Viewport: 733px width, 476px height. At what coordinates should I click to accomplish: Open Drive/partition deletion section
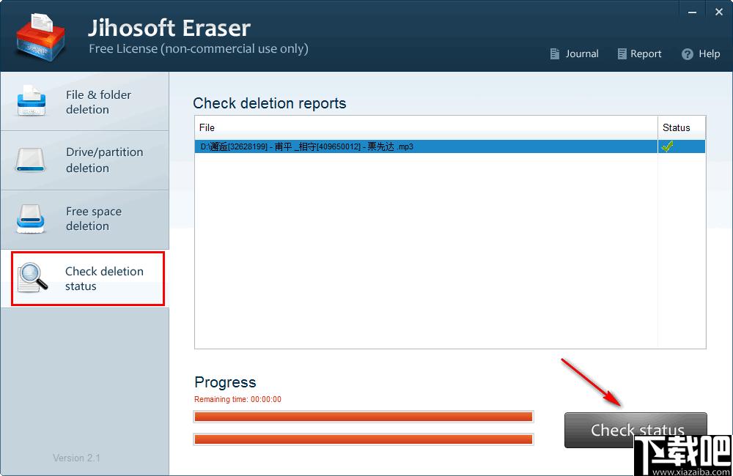click(x=84, y=160)
